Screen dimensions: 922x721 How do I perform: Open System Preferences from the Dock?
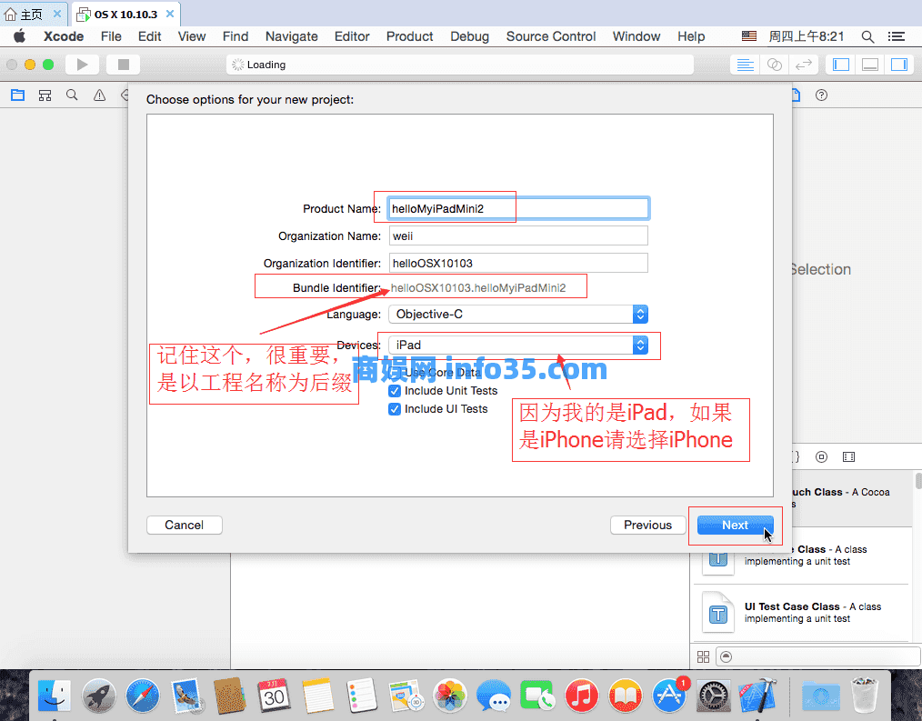713,696
